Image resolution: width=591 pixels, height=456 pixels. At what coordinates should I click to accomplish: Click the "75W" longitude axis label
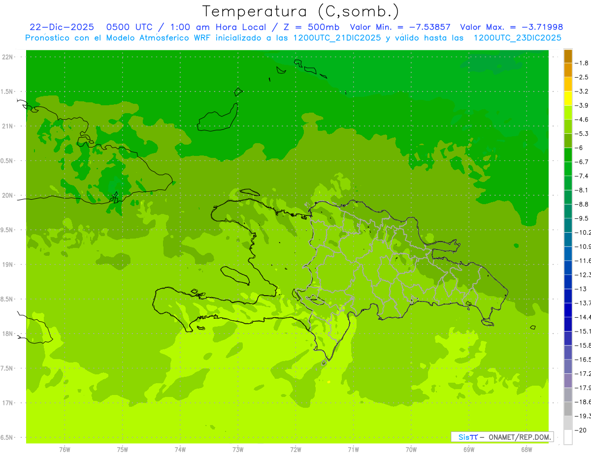coord(123,450)
